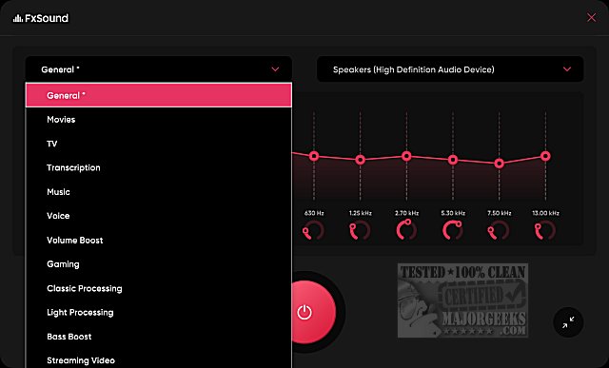Click the 2.70 kHz frequency knob

click(x=406, y=230)
